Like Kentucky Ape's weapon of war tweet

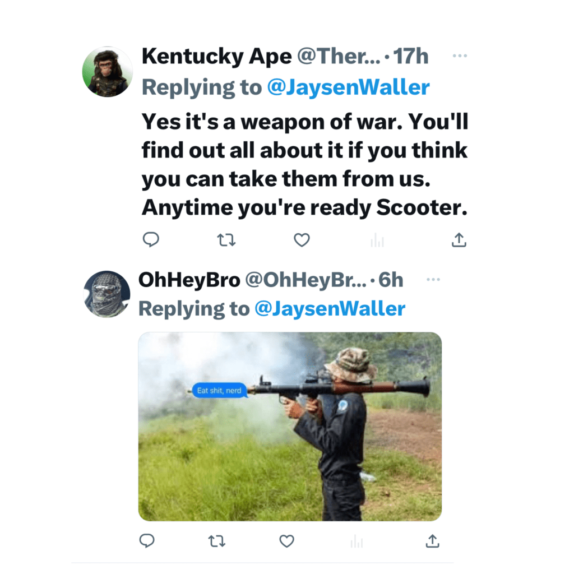click(x=302, y=240)
